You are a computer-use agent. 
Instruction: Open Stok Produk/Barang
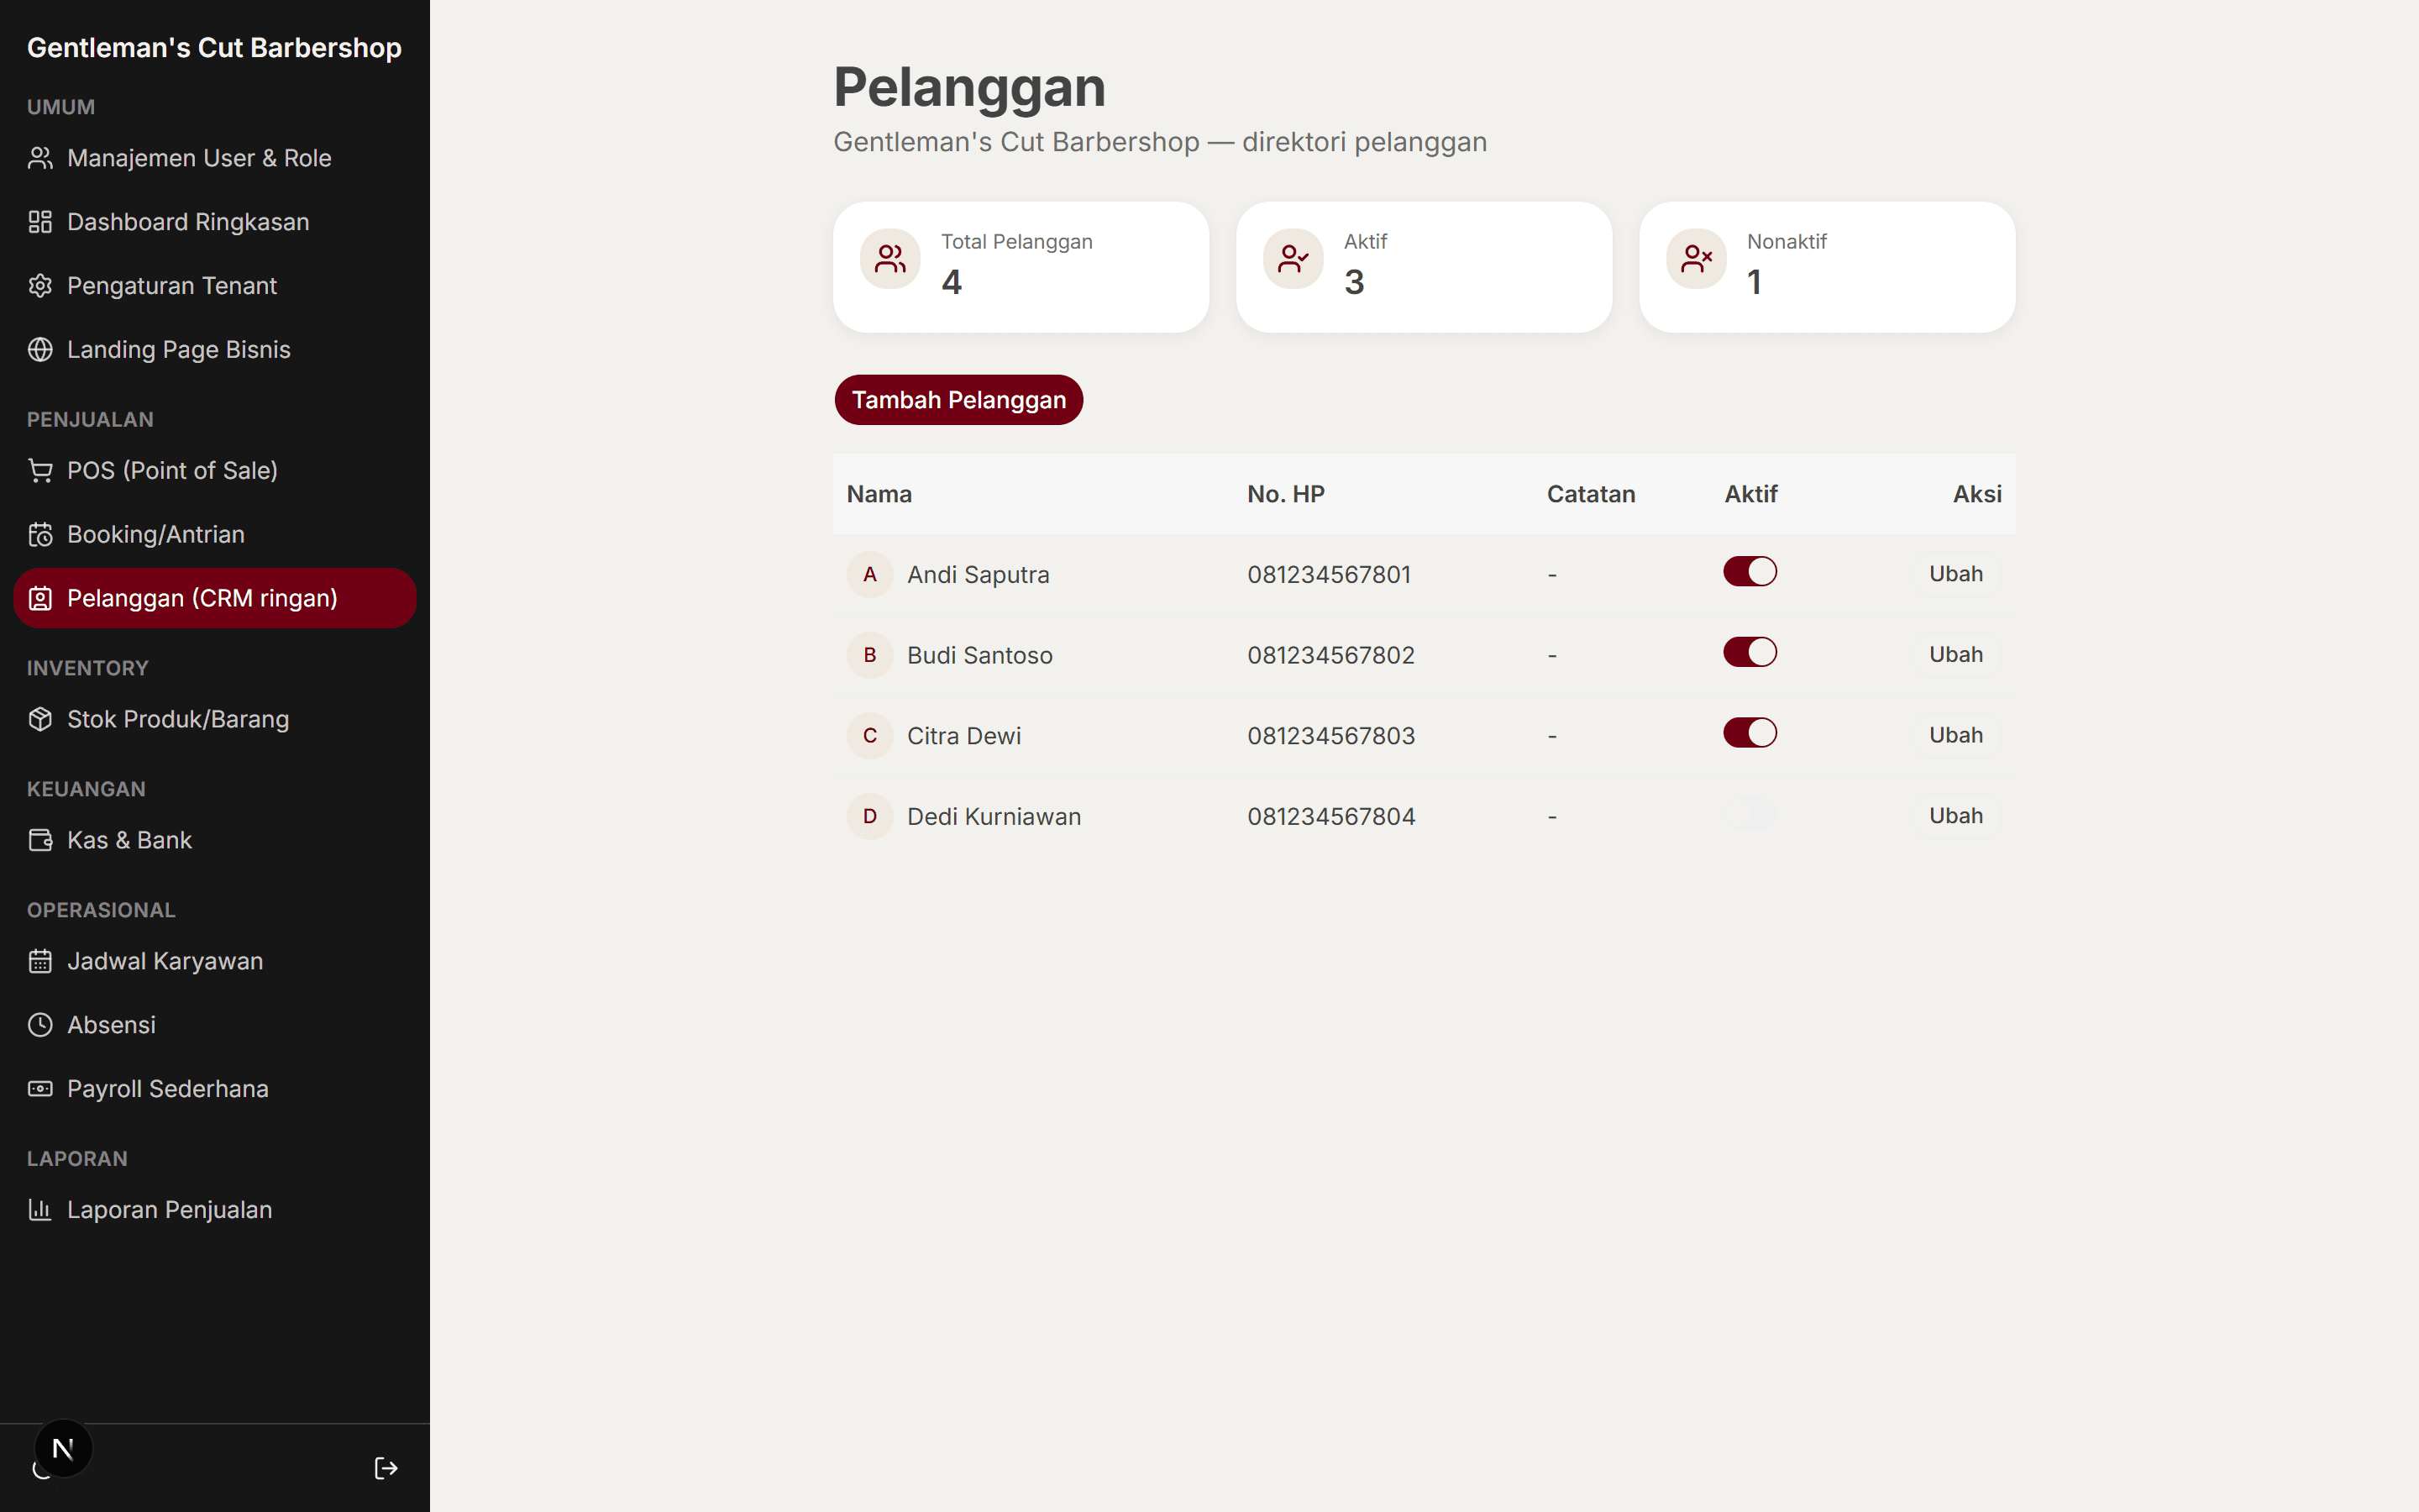click(215, 720)
